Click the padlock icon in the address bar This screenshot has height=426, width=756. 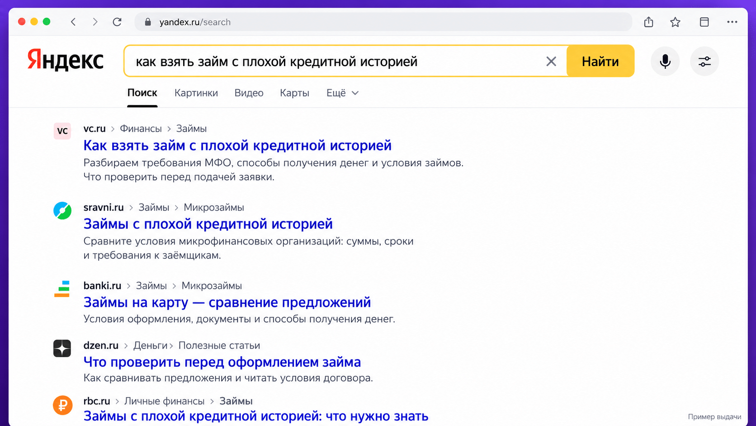tap(147, 22)
